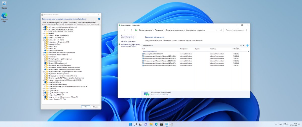Image resolution: width=302 pixels, height=127 pixels.
Task: Click the help icon in Windows Features dialog
Action: pos(99,19)
